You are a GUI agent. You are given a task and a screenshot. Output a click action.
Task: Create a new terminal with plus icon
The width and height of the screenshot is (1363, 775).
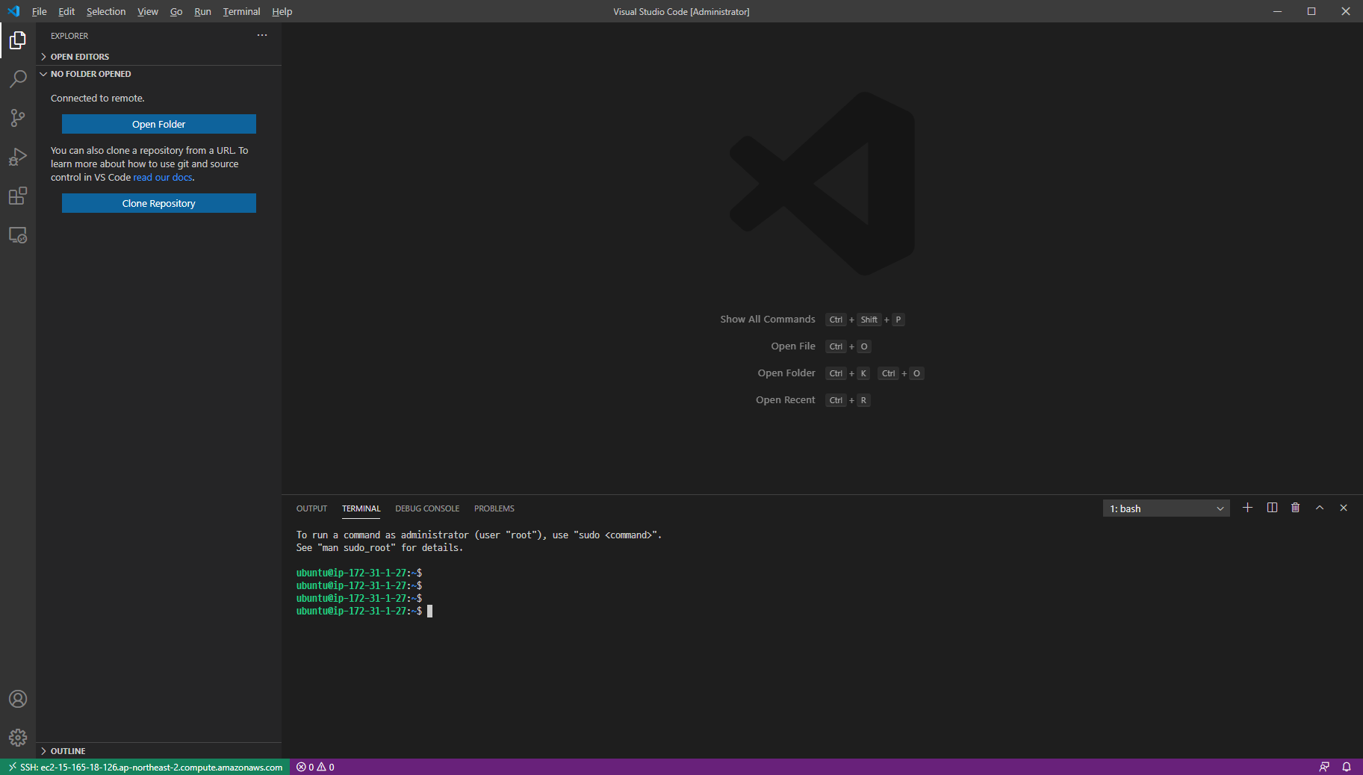pos(1247,508)
